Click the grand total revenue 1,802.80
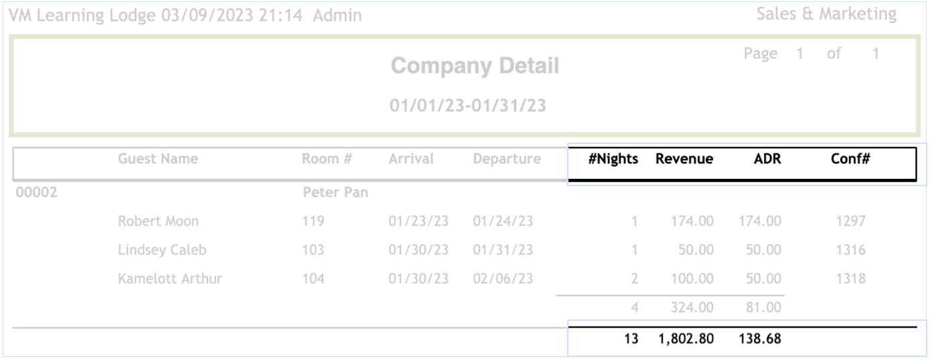930x359 pixels. 686,339
